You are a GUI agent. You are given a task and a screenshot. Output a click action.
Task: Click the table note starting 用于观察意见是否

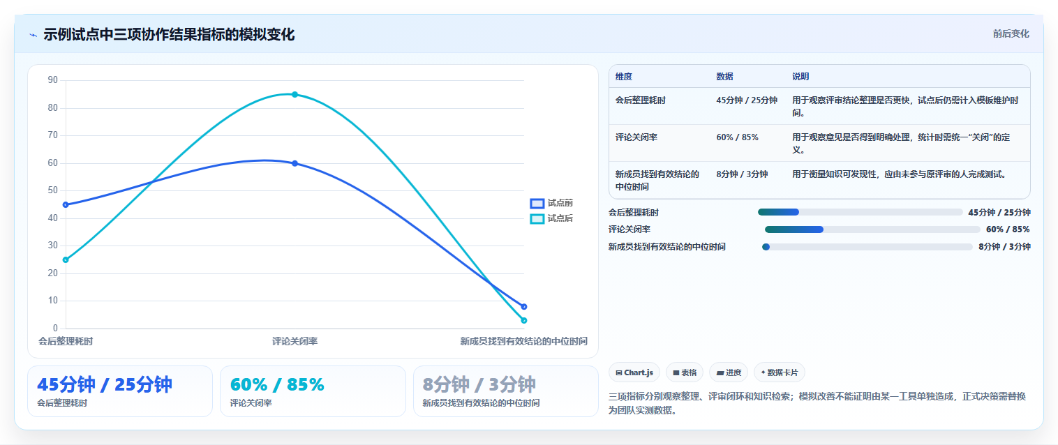(901, 143)
